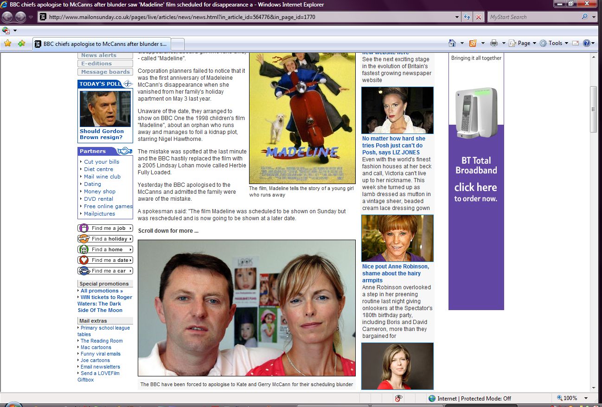Click the Refresh page icon

(x=468, y=17)
